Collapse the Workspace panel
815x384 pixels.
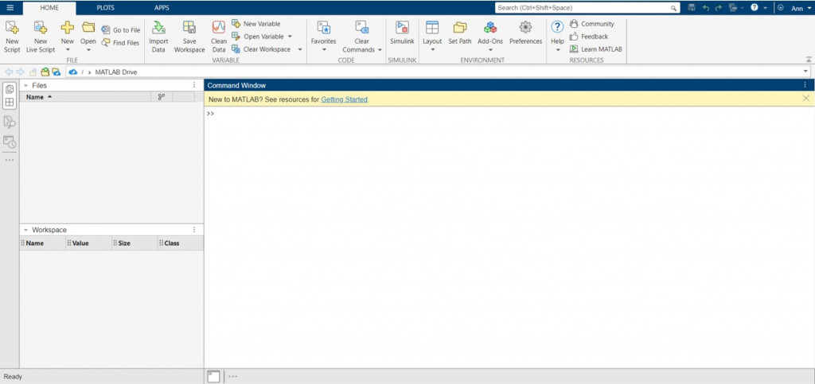(25, 229)
